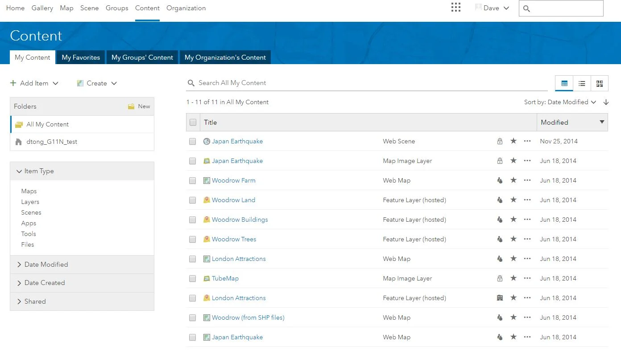Viewport: 621px width, 358px height.
Task: Star the Japan Earthquake Web Scene as favorite
Action: 513,141
